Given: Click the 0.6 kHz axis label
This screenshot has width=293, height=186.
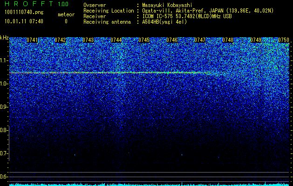Looking at the screenshot, I should point(4,177).
